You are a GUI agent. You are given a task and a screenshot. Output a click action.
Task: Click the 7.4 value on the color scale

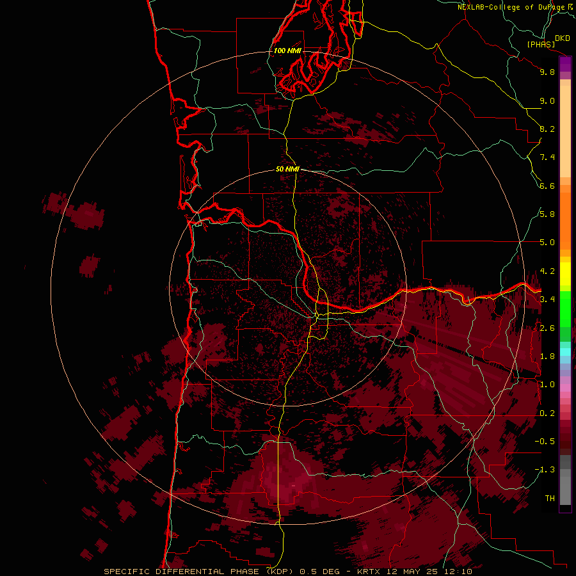point(547,157)
